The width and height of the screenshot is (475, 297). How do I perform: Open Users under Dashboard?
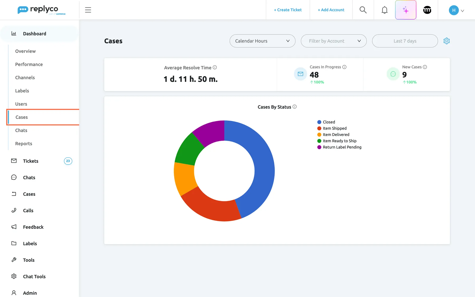tap(21, 104)
